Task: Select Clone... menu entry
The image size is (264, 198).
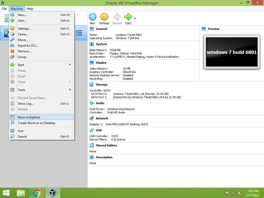Action: pos(42,34)
